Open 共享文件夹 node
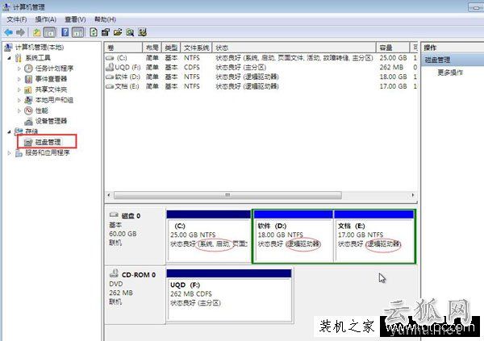Image resolution: width=484 pixels, height=341 pixels. pos(51,89)
